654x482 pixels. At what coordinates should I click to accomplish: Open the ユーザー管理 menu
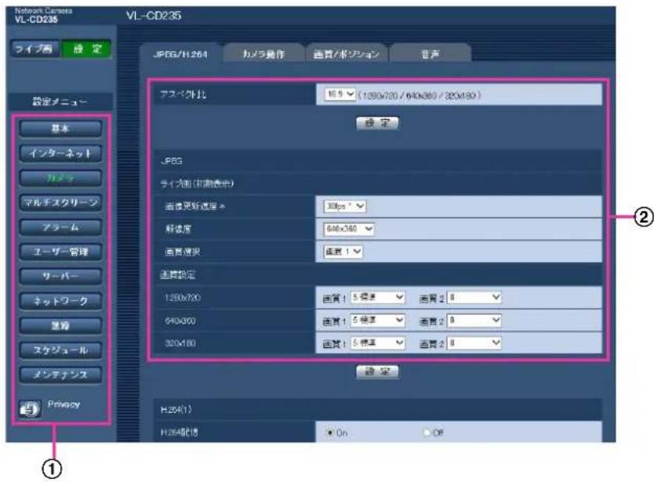(x=60, y=252)
